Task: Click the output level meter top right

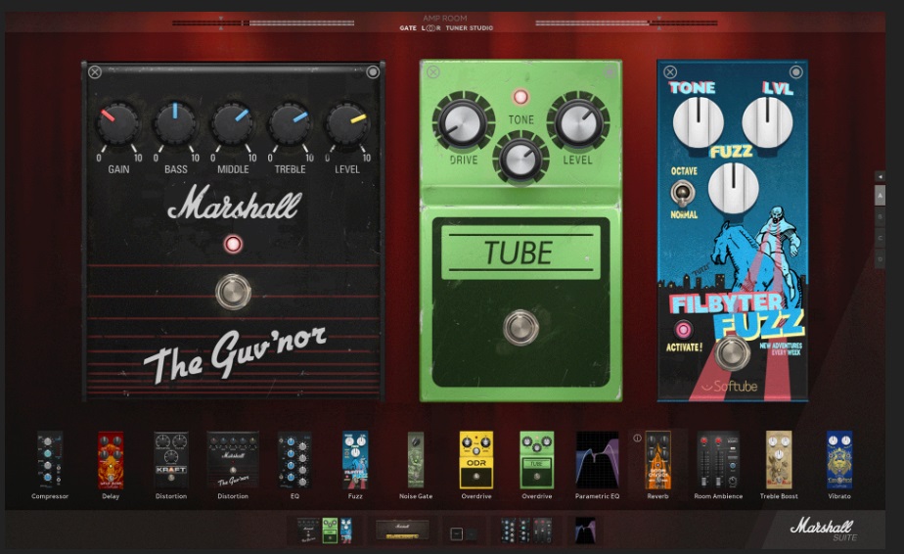Action: click(x=627, y=23)
